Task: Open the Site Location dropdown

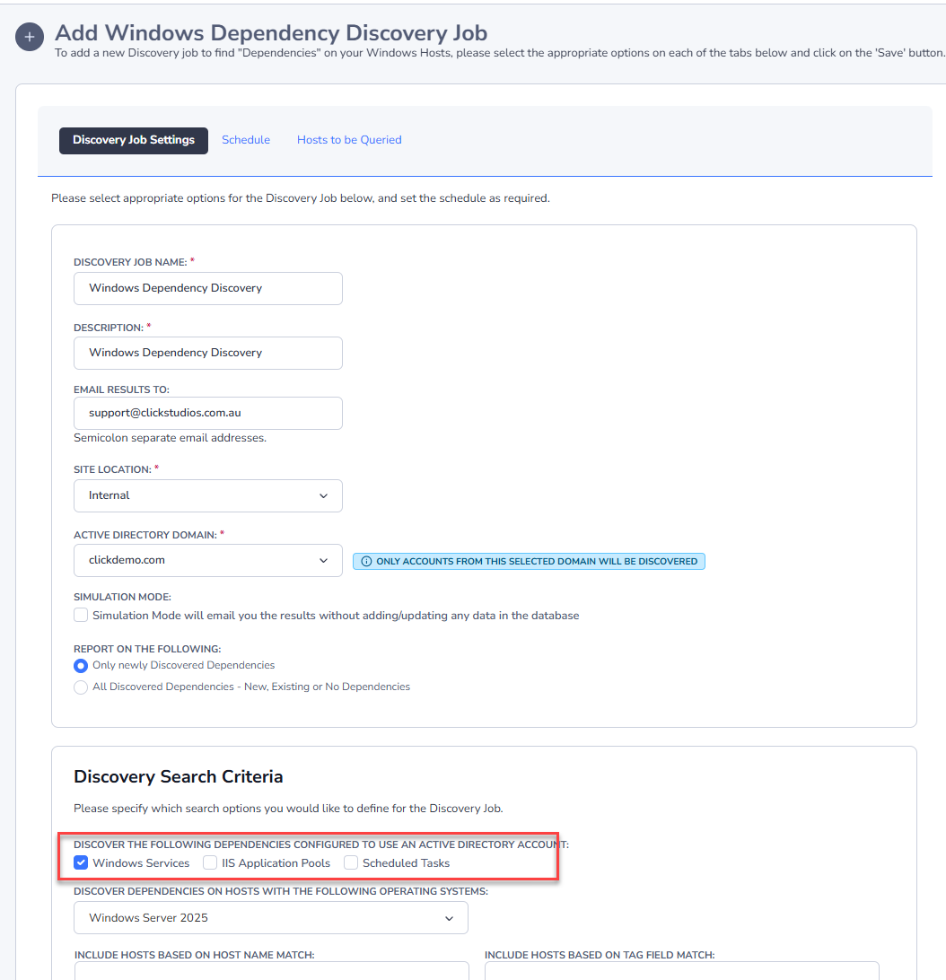Action: (x=208, y=495)
